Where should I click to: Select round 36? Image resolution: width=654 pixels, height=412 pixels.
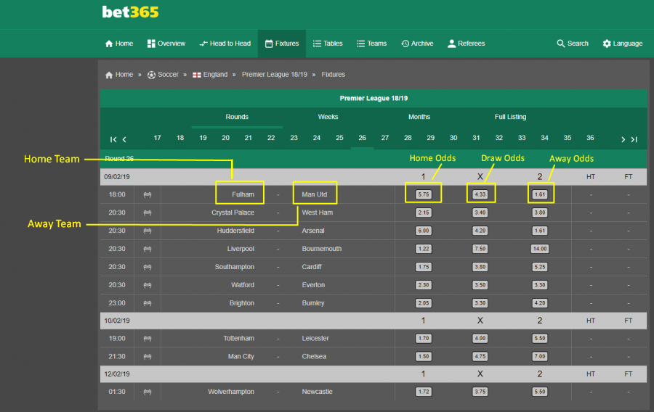pos(590,138)
